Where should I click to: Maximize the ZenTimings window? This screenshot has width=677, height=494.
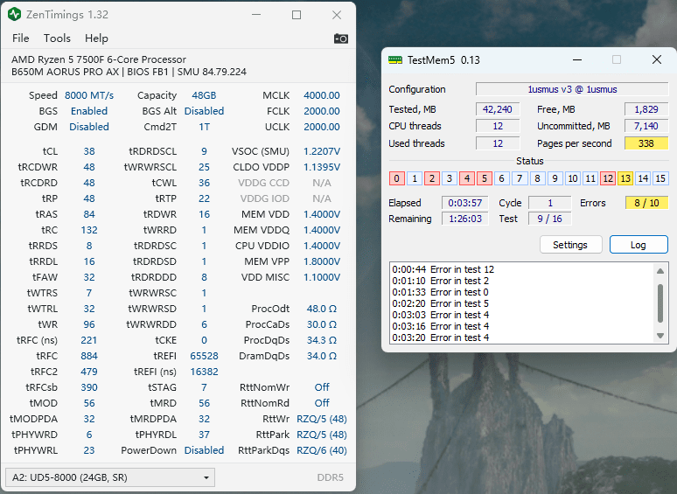point(297,15)
